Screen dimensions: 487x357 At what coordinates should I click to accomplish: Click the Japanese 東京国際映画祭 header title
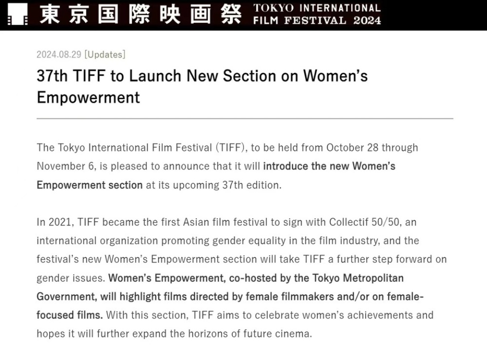(x=140, y=14)
